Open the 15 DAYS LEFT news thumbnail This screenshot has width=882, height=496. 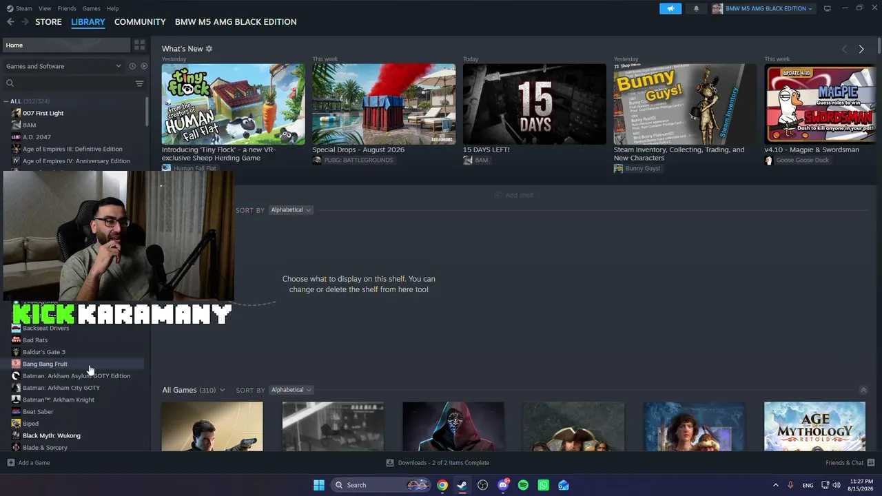(x=534, y=104)
